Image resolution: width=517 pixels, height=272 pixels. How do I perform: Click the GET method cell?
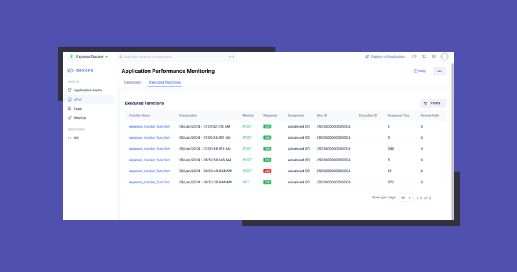(x=246, y=182)
